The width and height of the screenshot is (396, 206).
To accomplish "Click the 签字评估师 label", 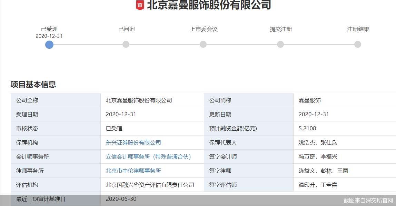I will [x=223, y=185].
